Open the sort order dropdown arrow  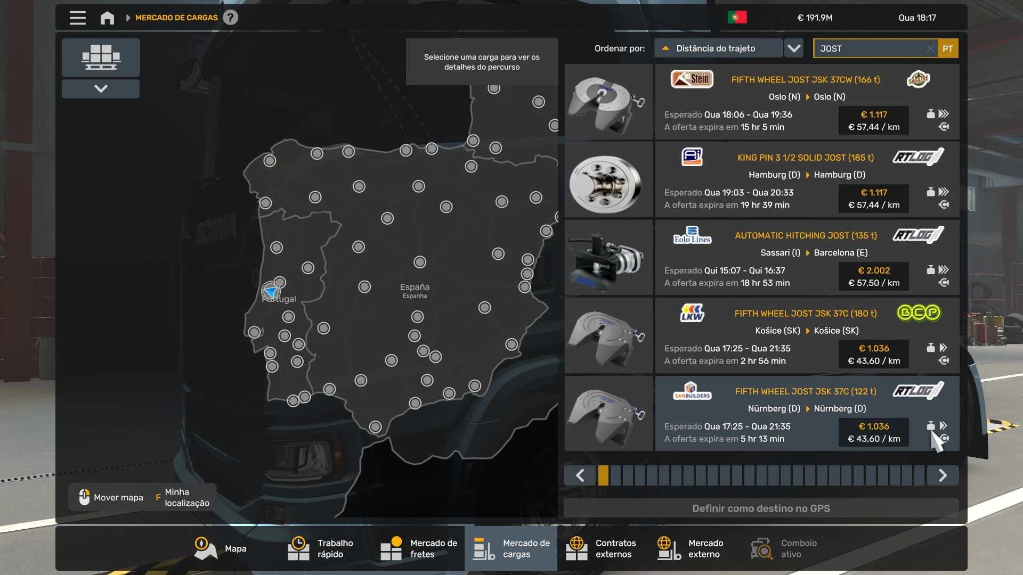click(794, 48)
